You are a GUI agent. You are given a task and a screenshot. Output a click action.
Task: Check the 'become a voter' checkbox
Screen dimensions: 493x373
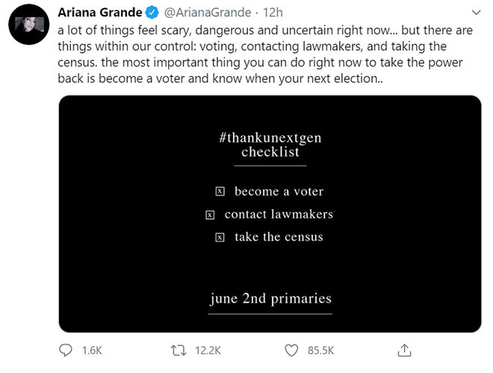pyautogui.click(x=220, y=192)
